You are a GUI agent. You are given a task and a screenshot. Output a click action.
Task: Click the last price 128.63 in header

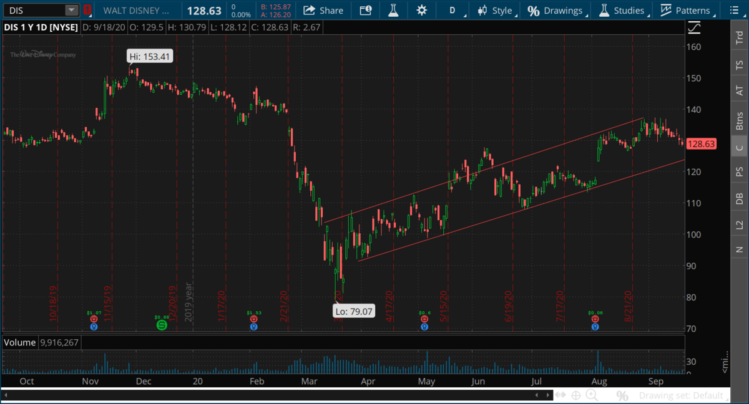tap(205, 11)
